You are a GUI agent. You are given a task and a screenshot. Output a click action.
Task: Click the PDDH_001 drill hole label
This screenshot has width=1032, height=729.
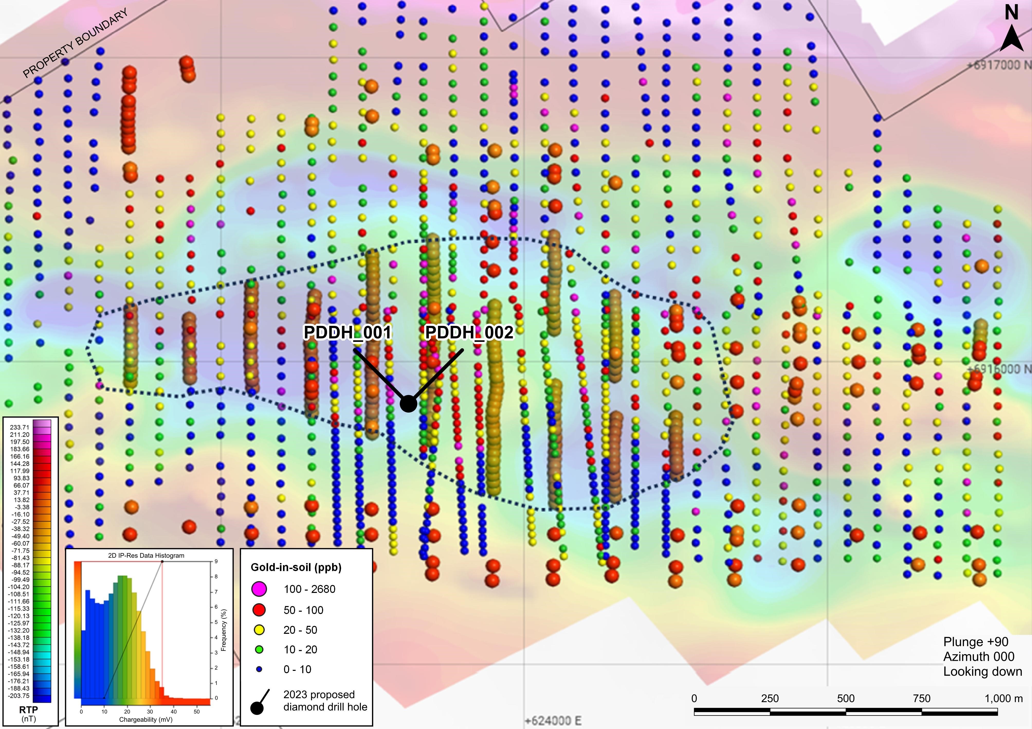click(x=348, y=333)
